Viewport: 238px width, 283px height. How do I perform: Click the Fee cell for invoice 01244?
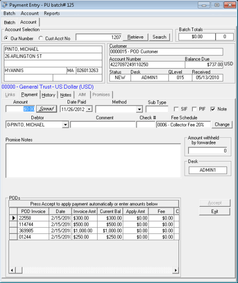(161, 237)
